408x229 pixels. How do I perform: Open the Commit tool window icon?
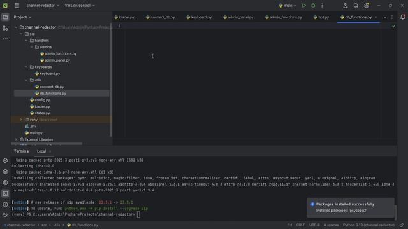pyautogui.click(x=5, y=28)
